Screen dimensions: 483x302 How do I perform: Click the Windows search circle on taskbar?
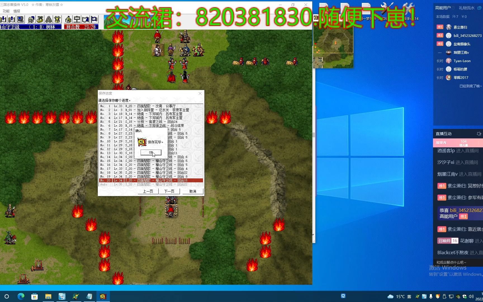click(x=7, y=296)
